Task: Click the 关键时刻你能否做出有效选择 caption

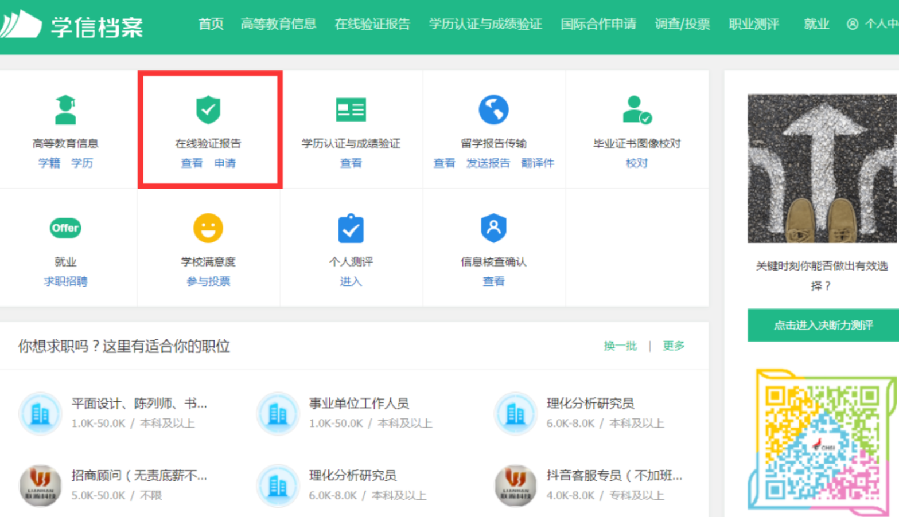Action: tap(822, 276)
